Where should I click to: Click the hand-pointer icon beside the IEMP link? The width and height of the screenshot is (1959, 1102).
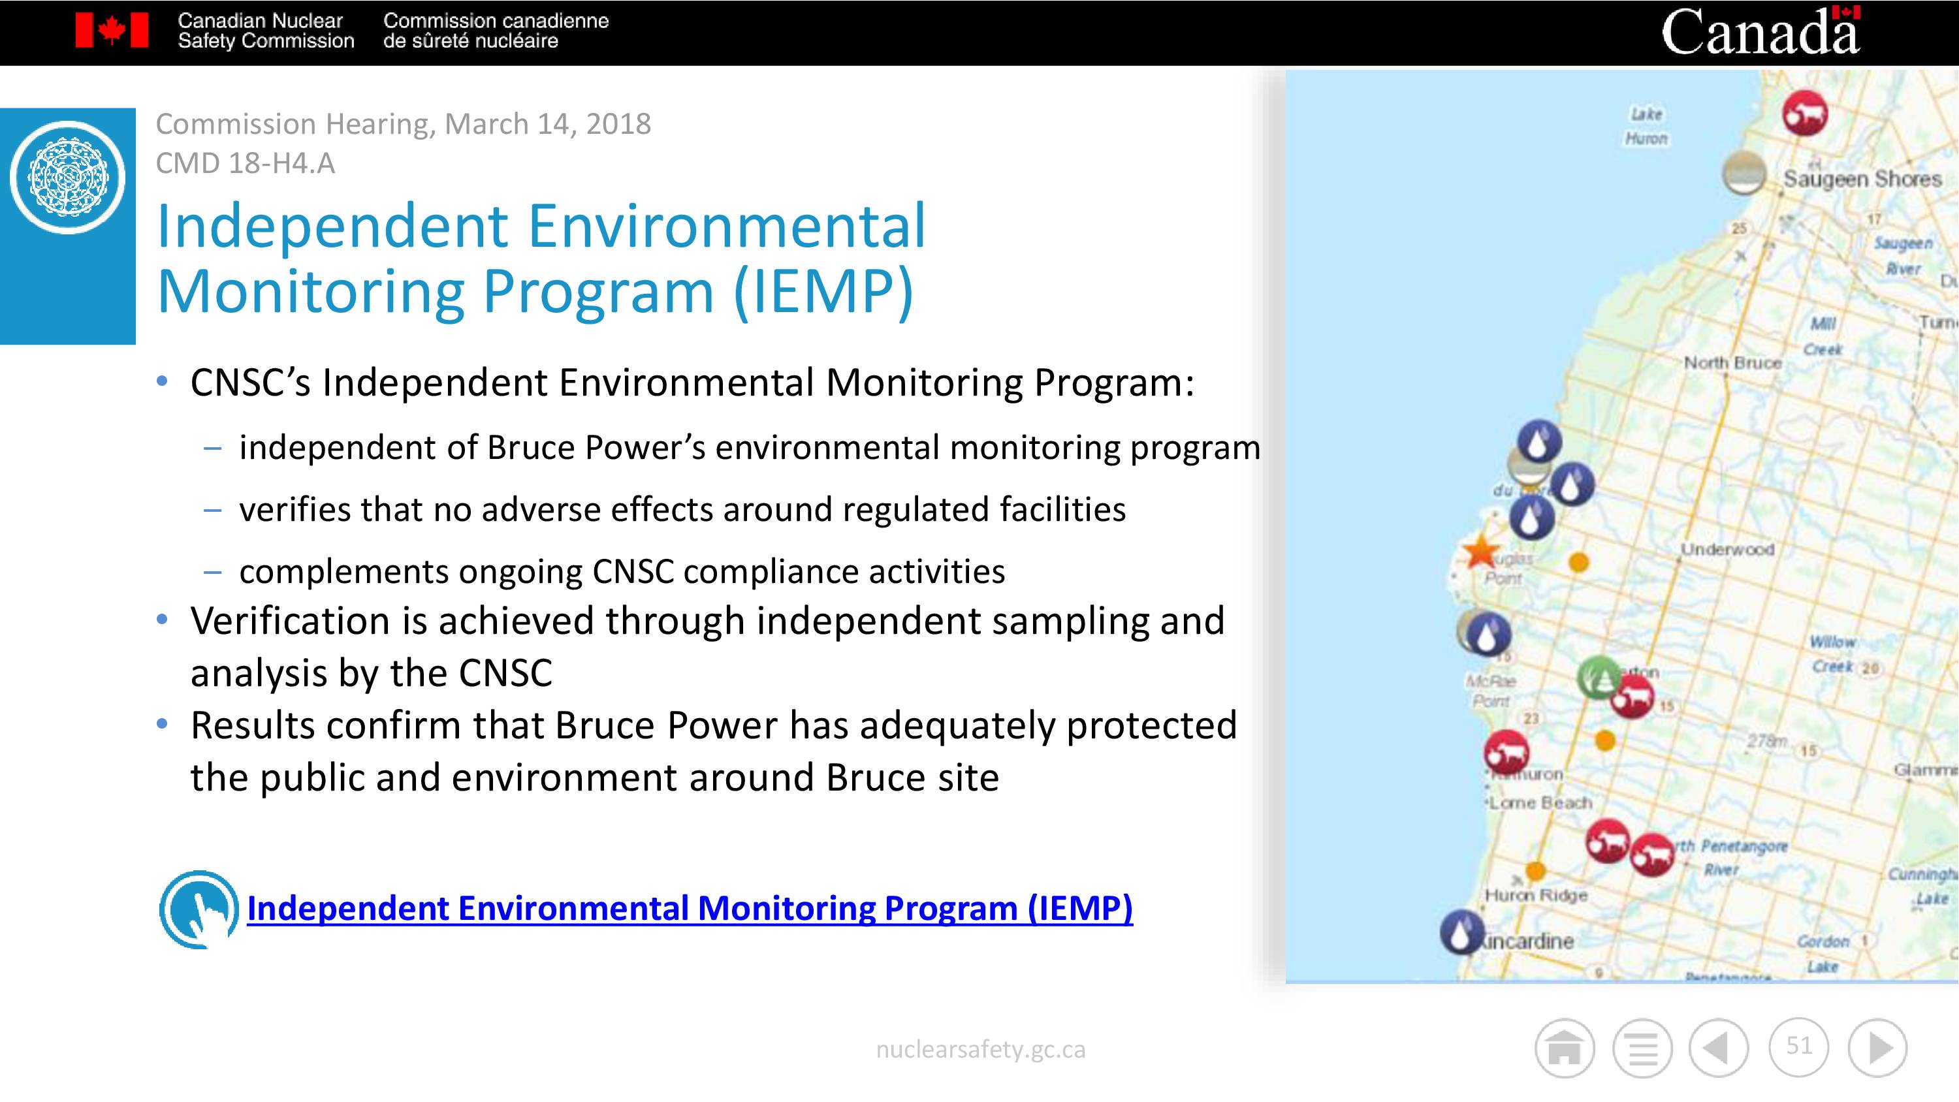tap(199, 909)
